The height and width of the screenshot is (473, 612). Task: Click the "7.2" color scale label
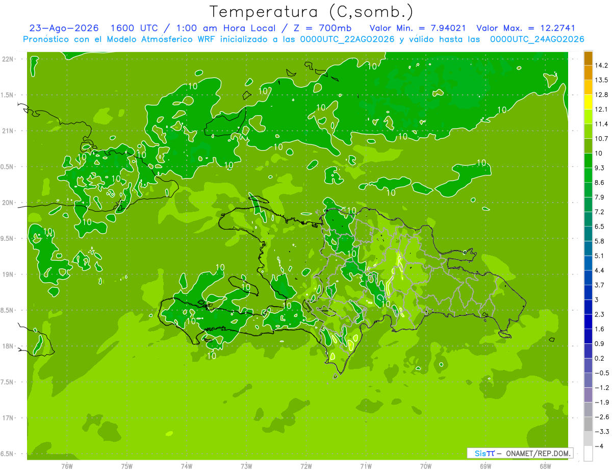(x=599, y=212)
